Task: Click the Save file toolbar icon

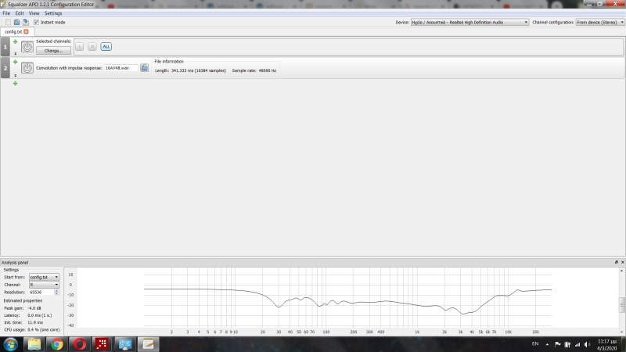Action: [25, 22]
